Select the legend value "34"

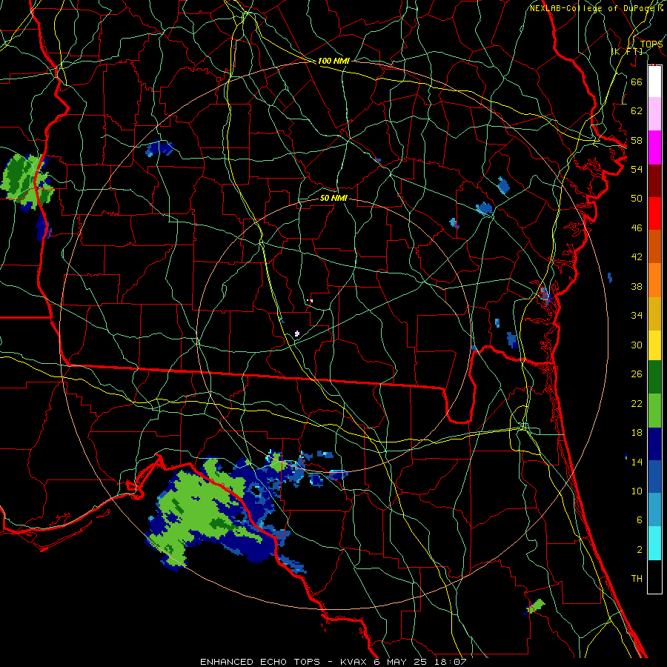tap(637, 316)
